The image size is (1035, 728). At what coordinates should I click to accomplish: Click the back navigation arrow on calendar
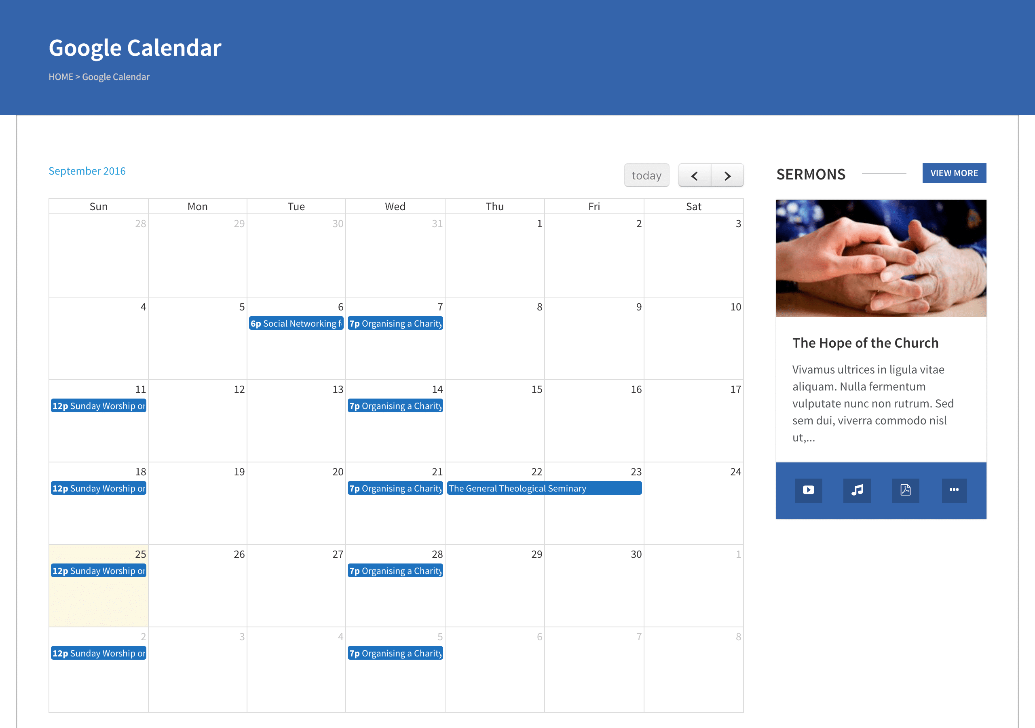693,175
